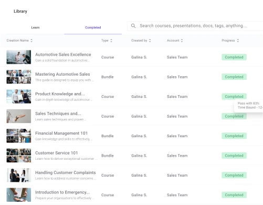Image resolution: width=263 pixels, height=205 pixels.
Task: Click the Progress column header label
Action: pos(228,40)
